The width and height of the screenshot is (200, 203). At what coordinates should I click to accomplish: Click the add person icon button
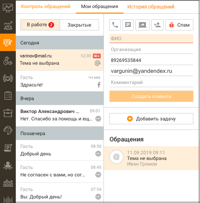pos(157,25)
